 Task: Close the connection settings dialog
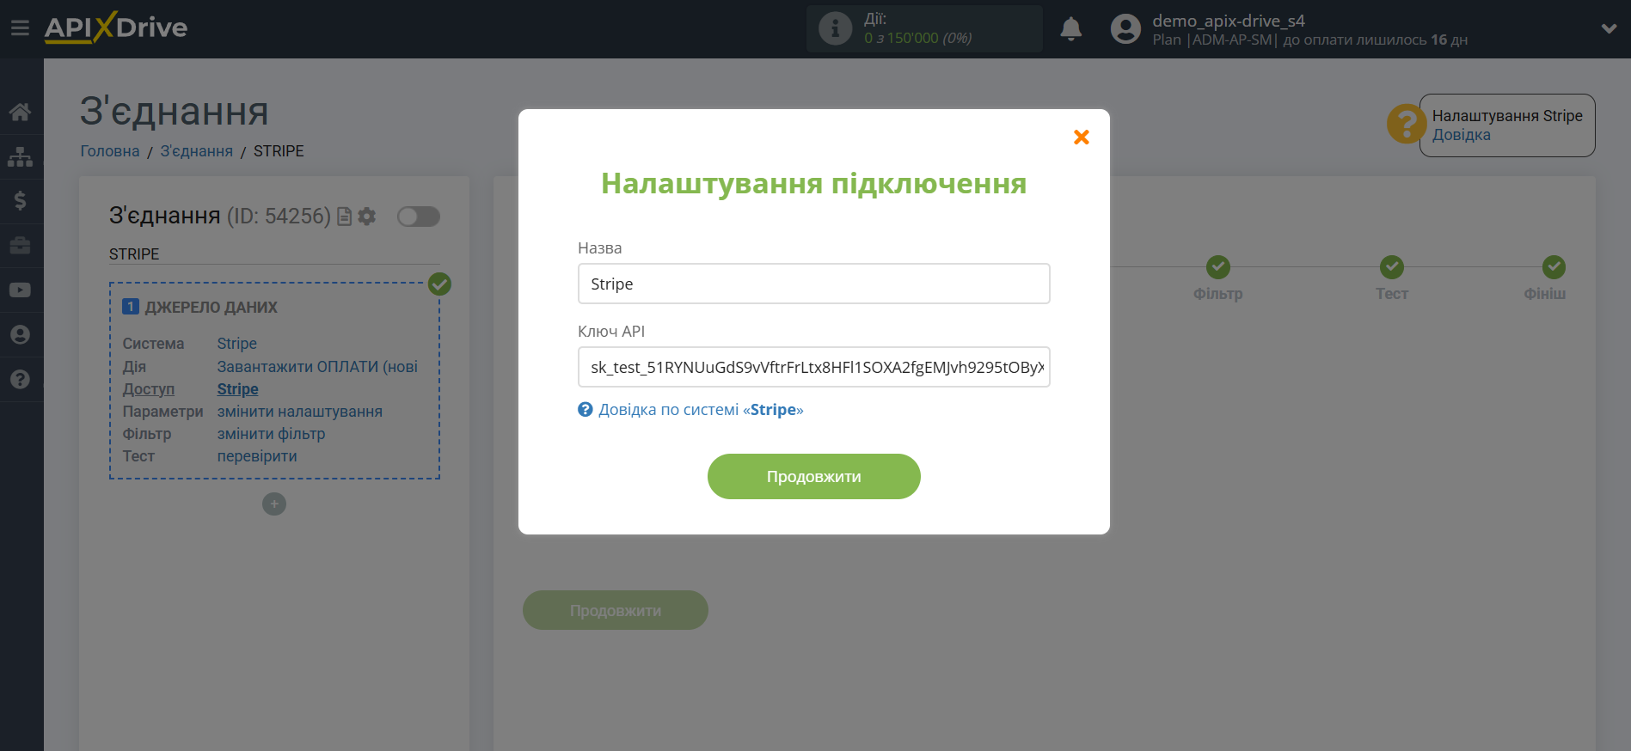(1082, 137)
